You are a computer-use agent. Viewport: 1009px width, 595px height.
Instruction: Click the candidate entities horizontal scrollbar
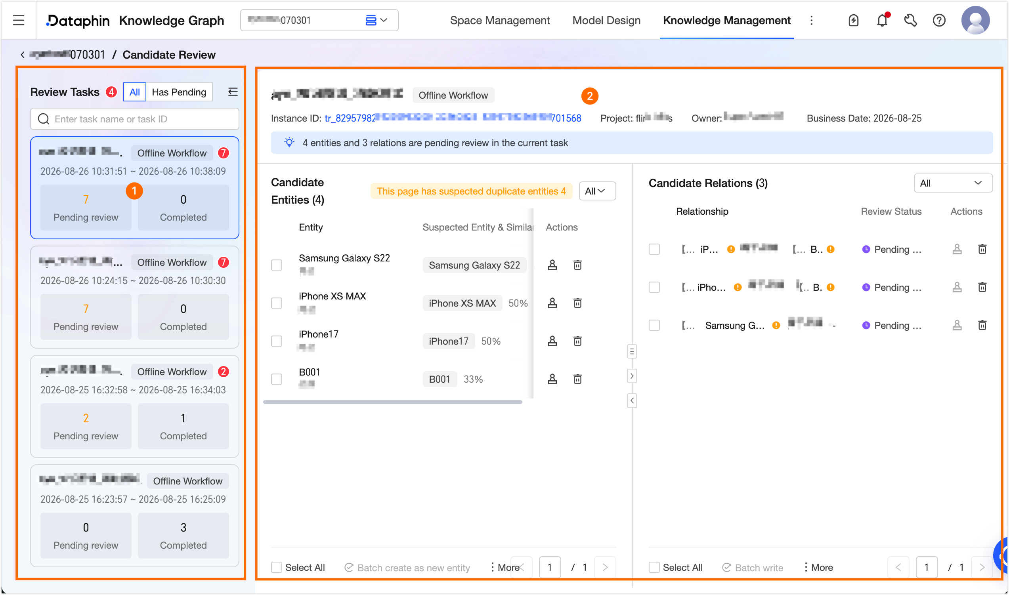393,402
